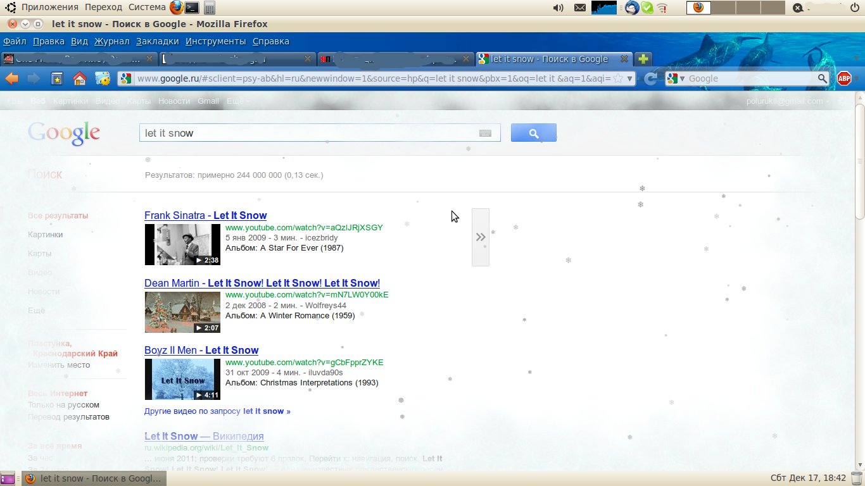Image resolution: width=865 pixels, height=486 pixels.
Task: Open the 'Boyz II Men - Let It Snow' result
Action: pos(201,350)
